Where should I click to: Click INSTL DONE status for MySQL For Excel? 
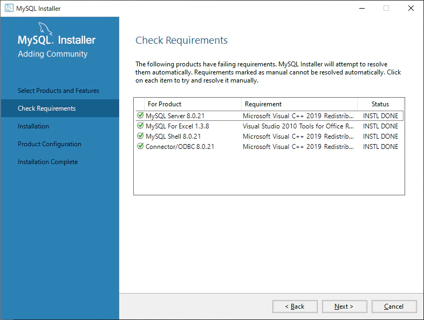(380, 126)
